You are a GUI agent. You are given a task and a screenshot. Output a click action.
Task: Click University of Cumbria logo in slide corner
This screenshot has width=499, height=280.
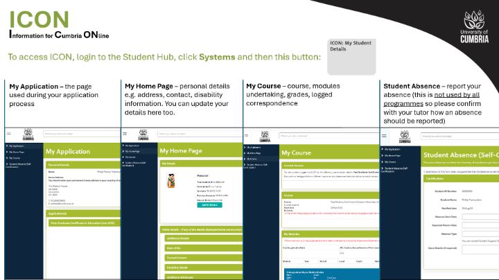tap(475, 27)
